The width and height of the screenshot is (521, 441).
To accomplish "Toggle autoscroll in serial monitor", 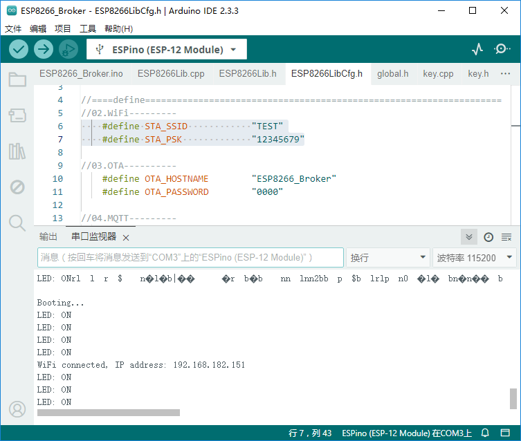I will (x=469, y=237).
